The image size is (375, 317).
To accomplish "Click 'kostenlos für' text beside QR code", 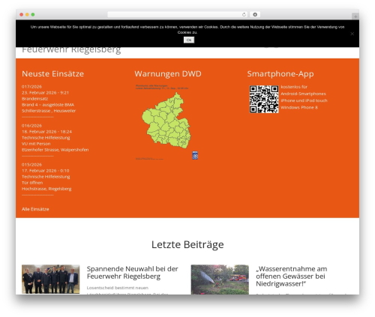I will point(294,87).
